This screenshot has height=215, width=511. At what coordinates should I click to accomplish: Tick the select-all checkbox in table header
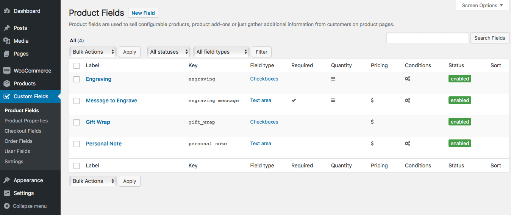coord(77,66)
